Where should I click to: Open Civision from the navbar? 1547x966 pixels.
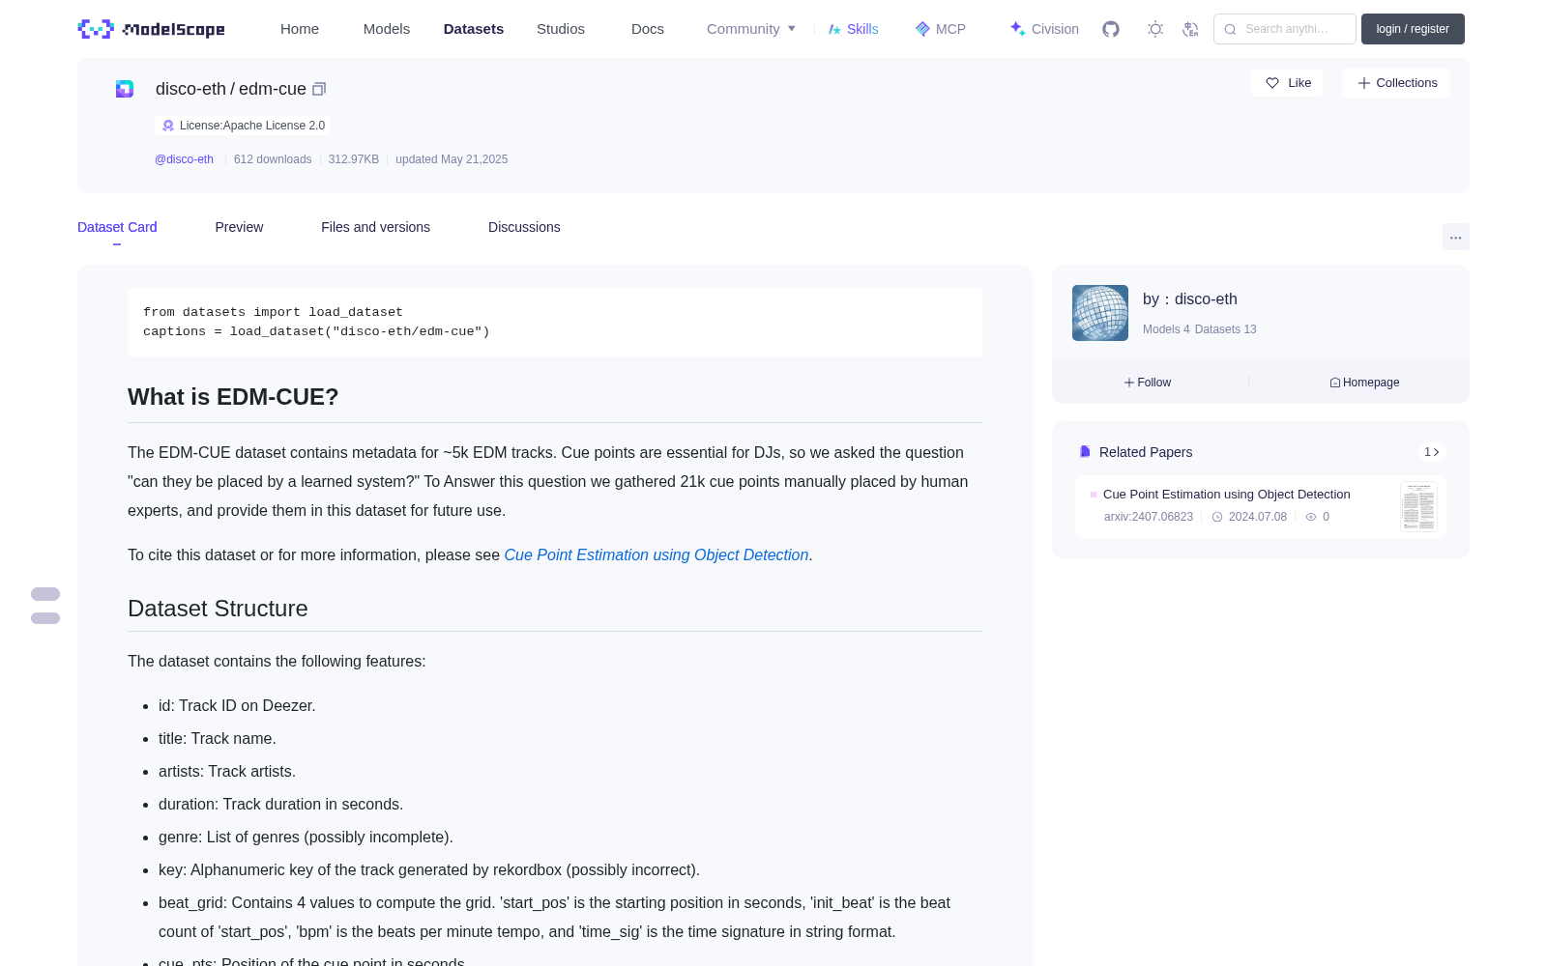coord(1044,29)
